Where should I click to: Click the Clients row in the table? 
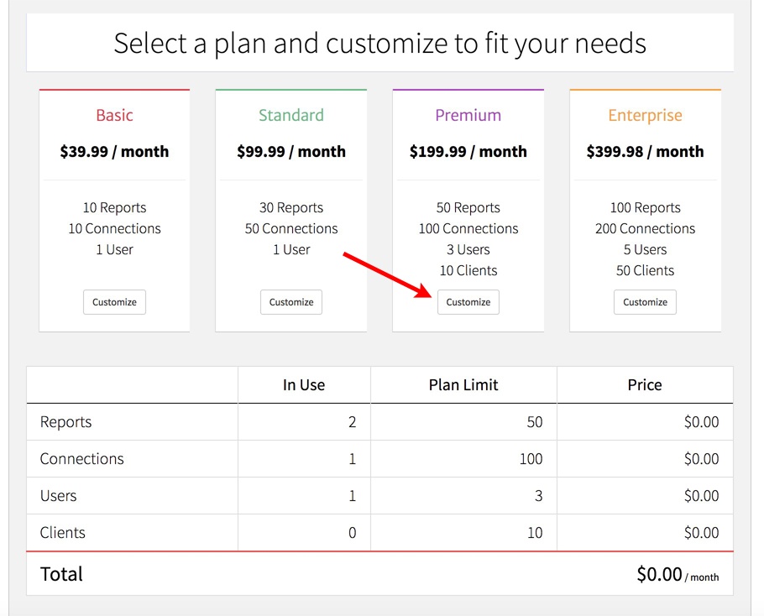coord(61,533)
